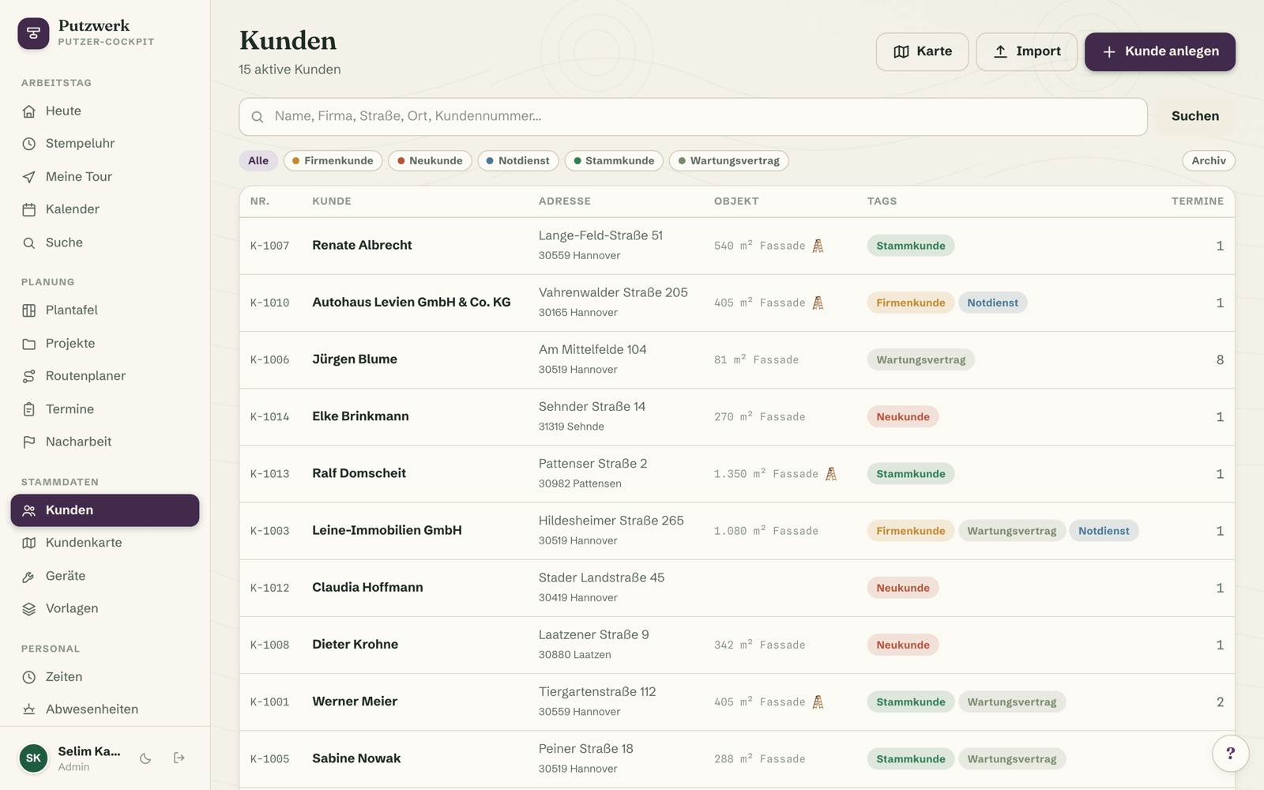
Task: Click the scaffold icon in Ralf Domscheit's row
Action: 831,474
